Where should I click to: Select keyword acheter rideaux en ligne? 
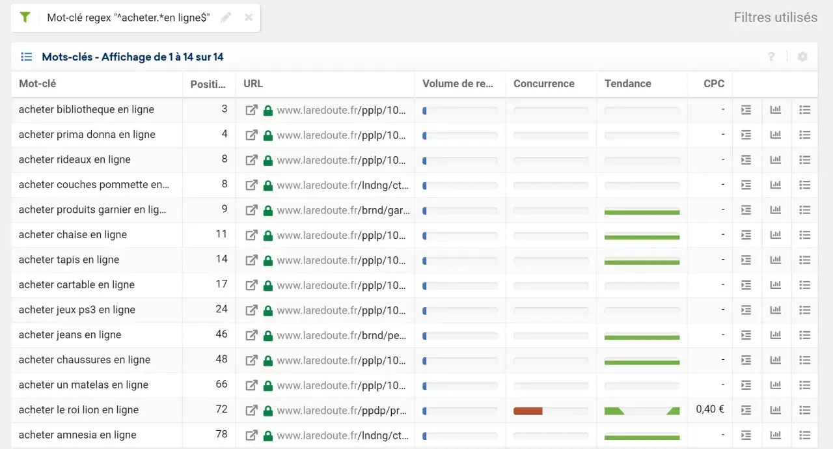point(75,159)
